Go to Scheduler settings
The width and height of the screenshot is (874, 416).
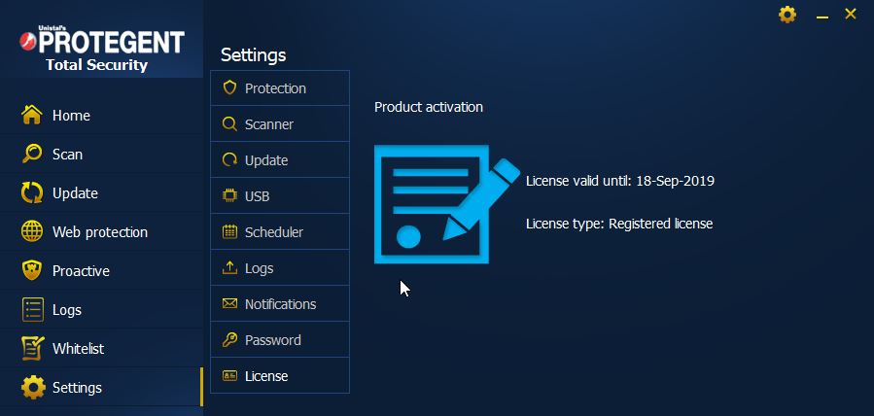279,232
